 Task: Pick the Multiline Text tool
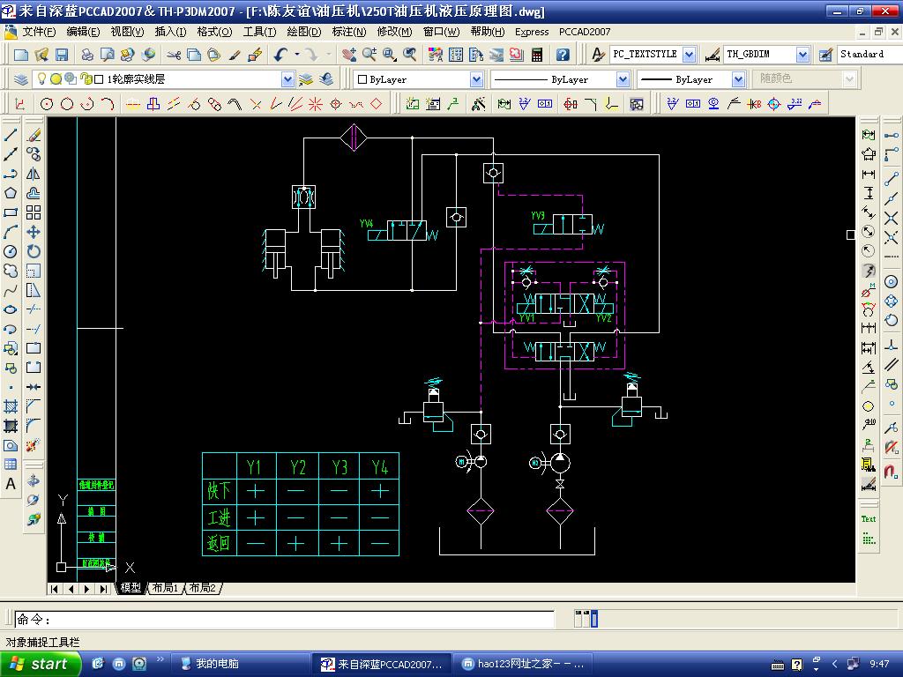[11, 484]
